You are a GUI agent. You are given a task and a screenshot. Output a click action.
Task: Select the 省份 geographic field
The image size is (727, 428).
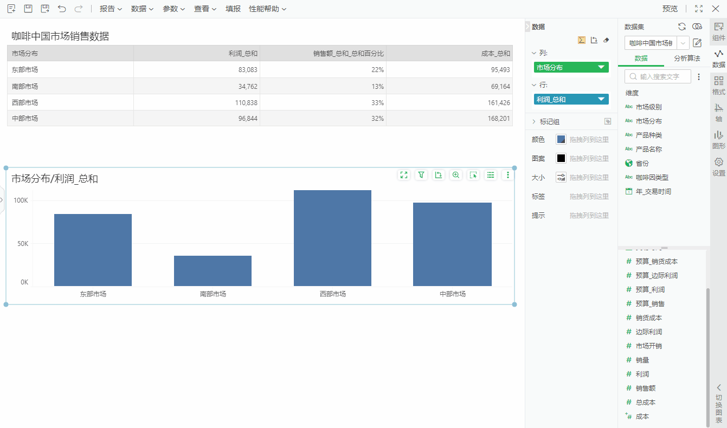tap(642, 163)
